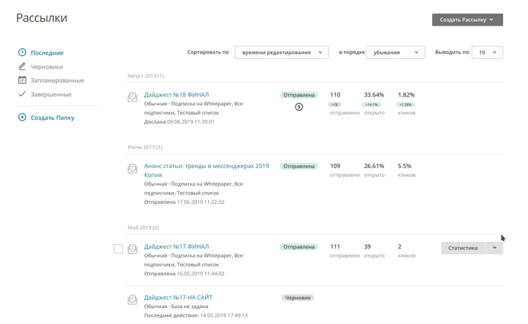Click the calendar icon for Запланированные

[x=22, y=80]
